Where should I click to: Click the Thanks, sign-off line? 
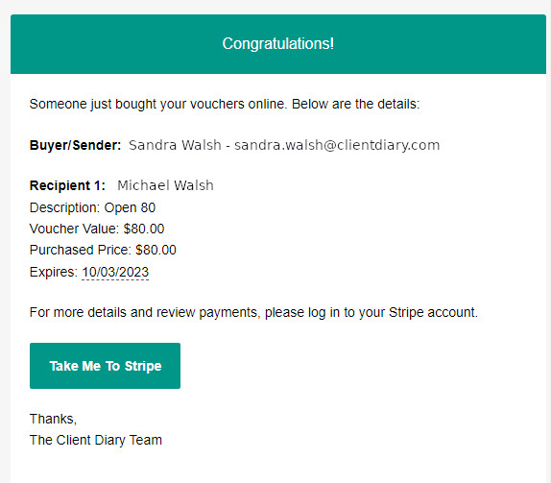click(53, 419)
